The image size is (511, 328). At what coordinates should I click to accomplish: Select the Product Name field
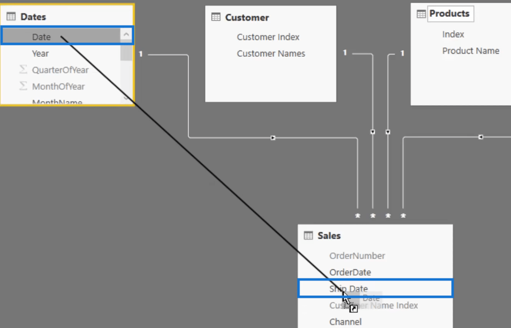(471, 51)
